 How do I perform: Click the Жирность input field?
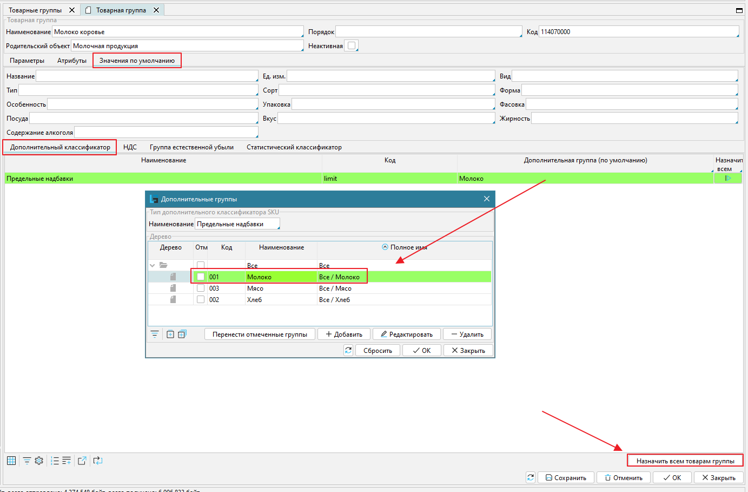coord(634,118)
